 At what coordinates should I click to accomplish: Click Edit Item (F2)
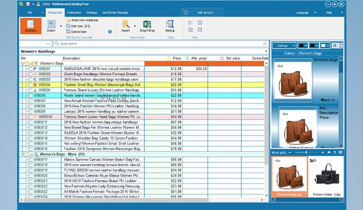pyautogui.click(x=78, y=26)
